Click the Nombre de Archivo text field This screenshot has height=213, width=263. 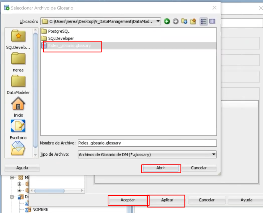[147, 143]
